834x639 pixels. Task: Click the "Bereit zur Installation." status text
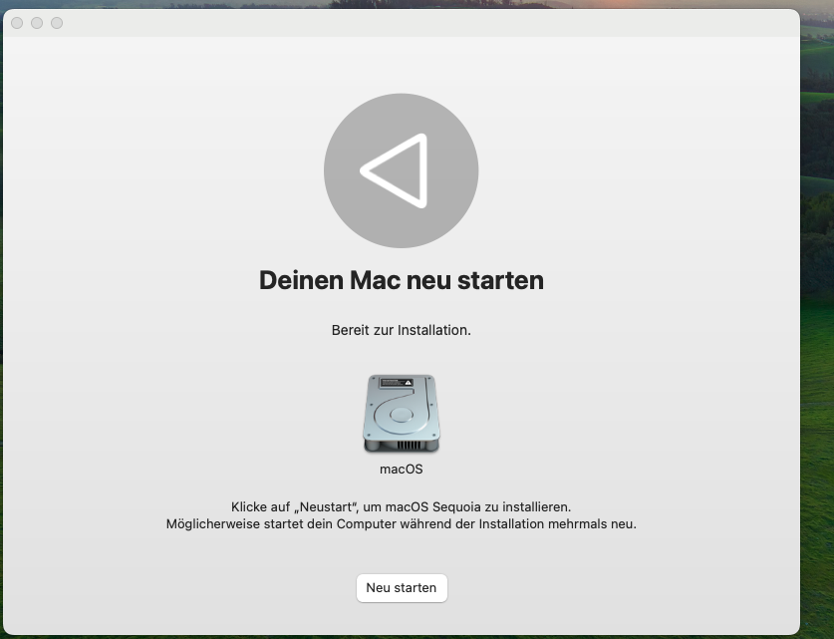401,330
